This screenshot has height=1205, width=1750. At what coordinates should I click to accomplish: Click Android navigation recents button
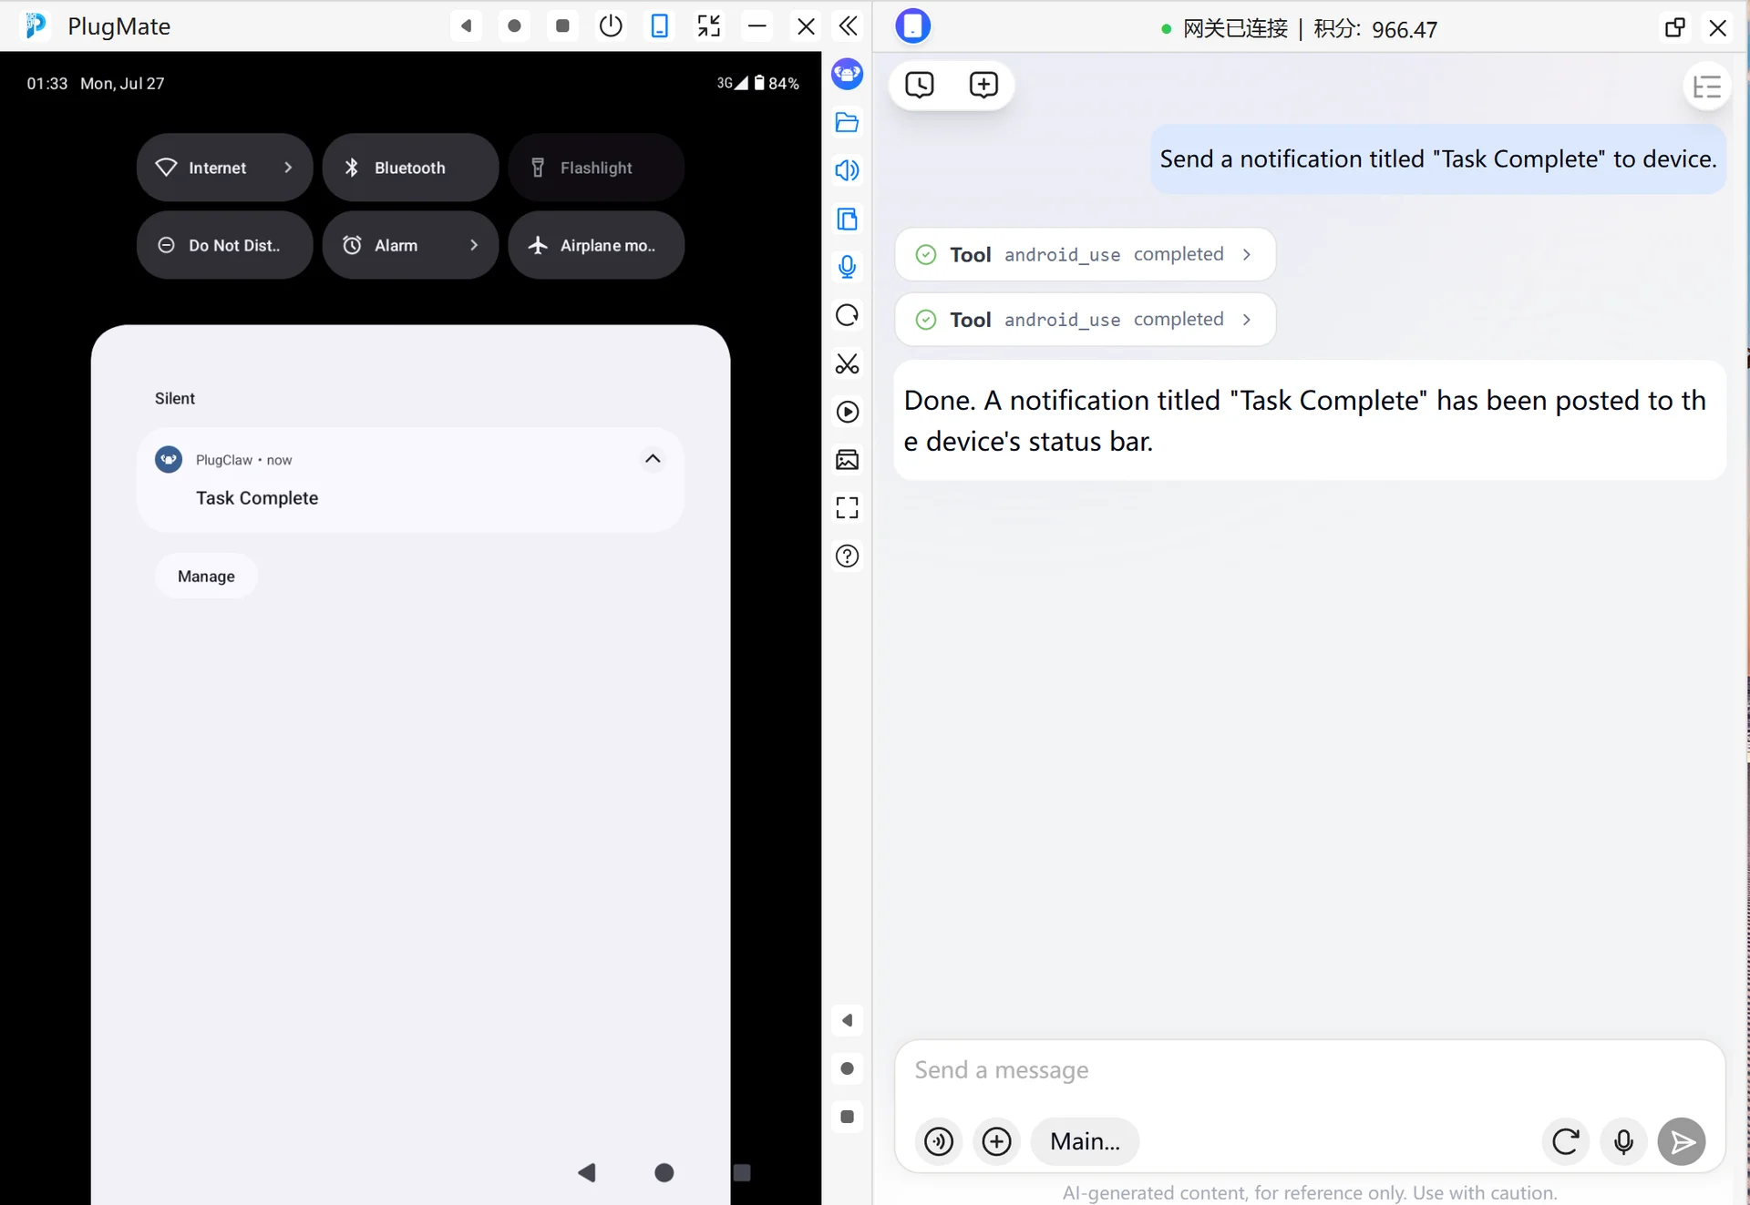point(742,1172)
